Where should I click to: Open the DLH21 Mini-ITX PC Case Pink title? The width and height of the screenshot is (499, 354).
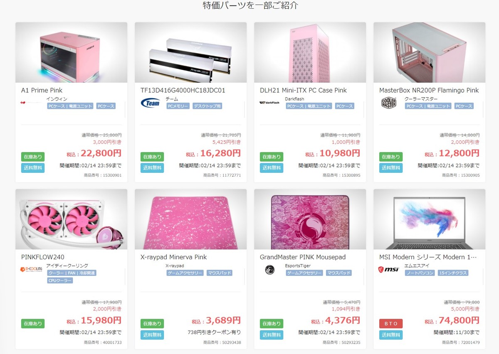(x=303, y=90)
